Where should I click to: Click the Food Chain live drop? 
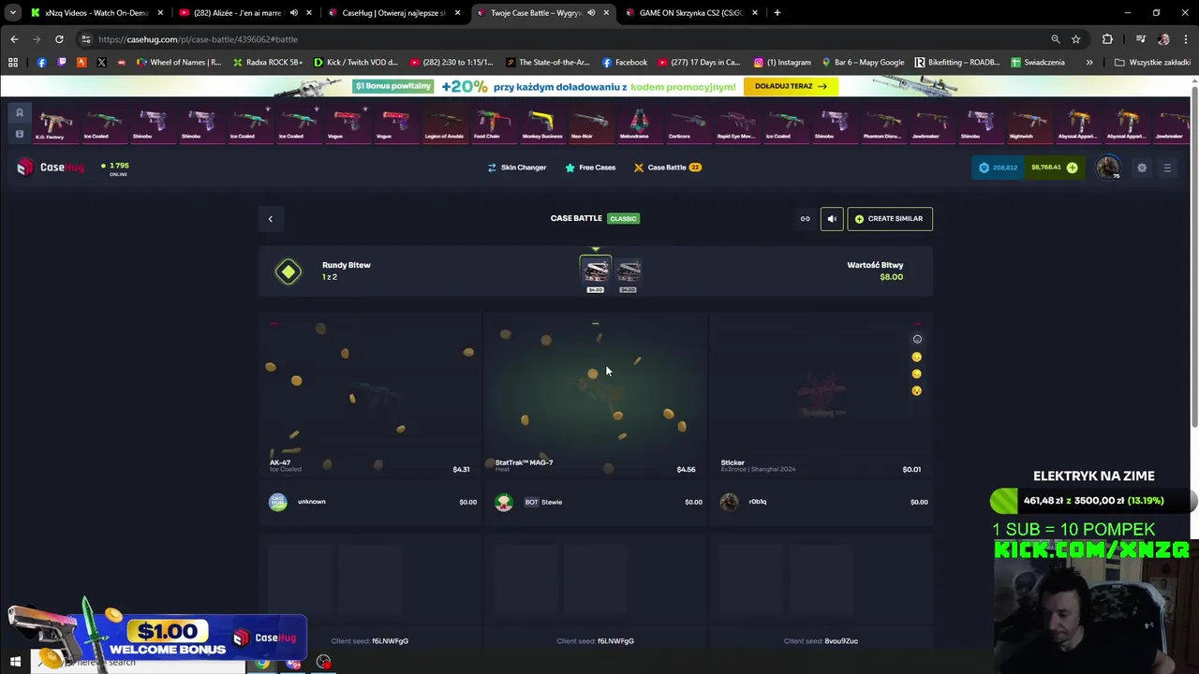pyautogui.click(x=493, y=125)
